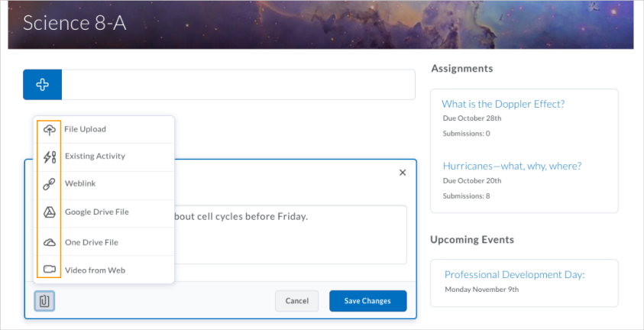
Task: Choose One Drive File option
Action: (104, 242)
